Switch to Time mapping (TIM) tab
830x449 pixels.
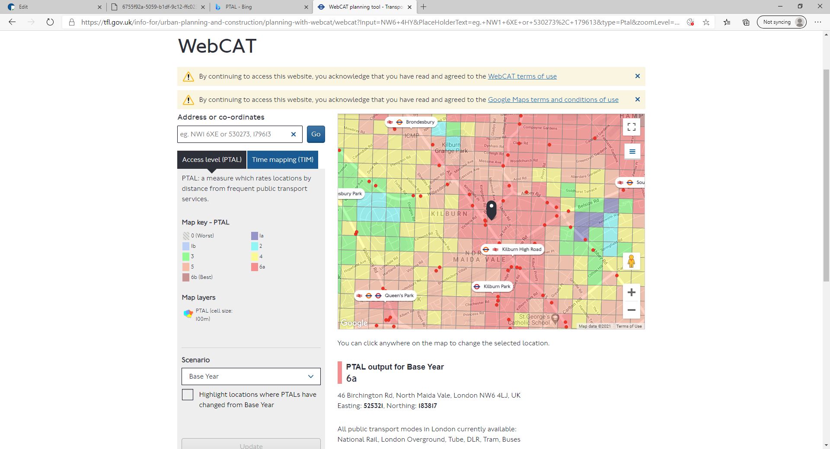coord(283,160)
